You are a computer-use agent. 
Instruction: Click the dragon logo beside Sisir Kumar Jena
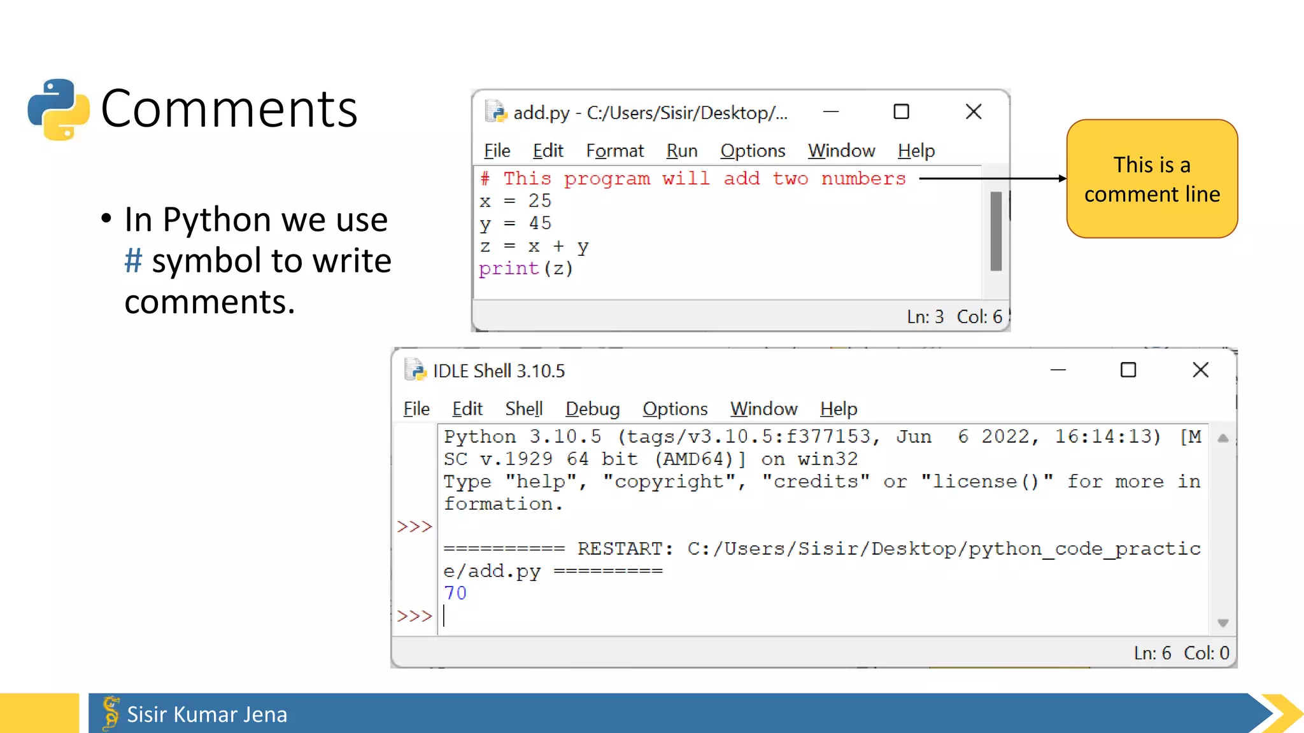pyautogui.click(x=111, y=713)
